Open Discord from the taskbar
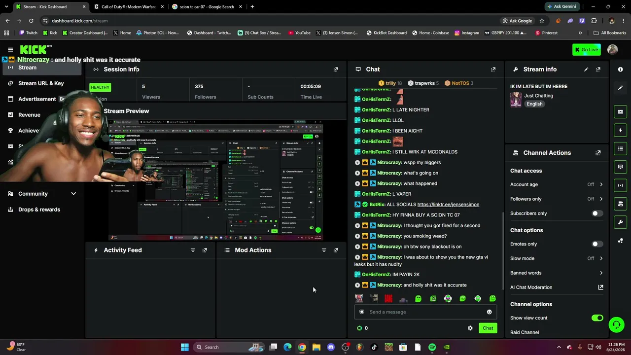The height and width of the screenshot is (355, 631). [331, 347]
